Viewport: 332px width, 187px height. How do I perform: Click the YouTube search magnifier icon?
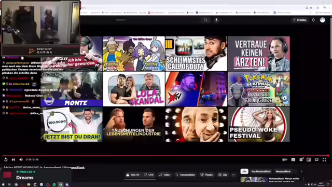[205, 20]
